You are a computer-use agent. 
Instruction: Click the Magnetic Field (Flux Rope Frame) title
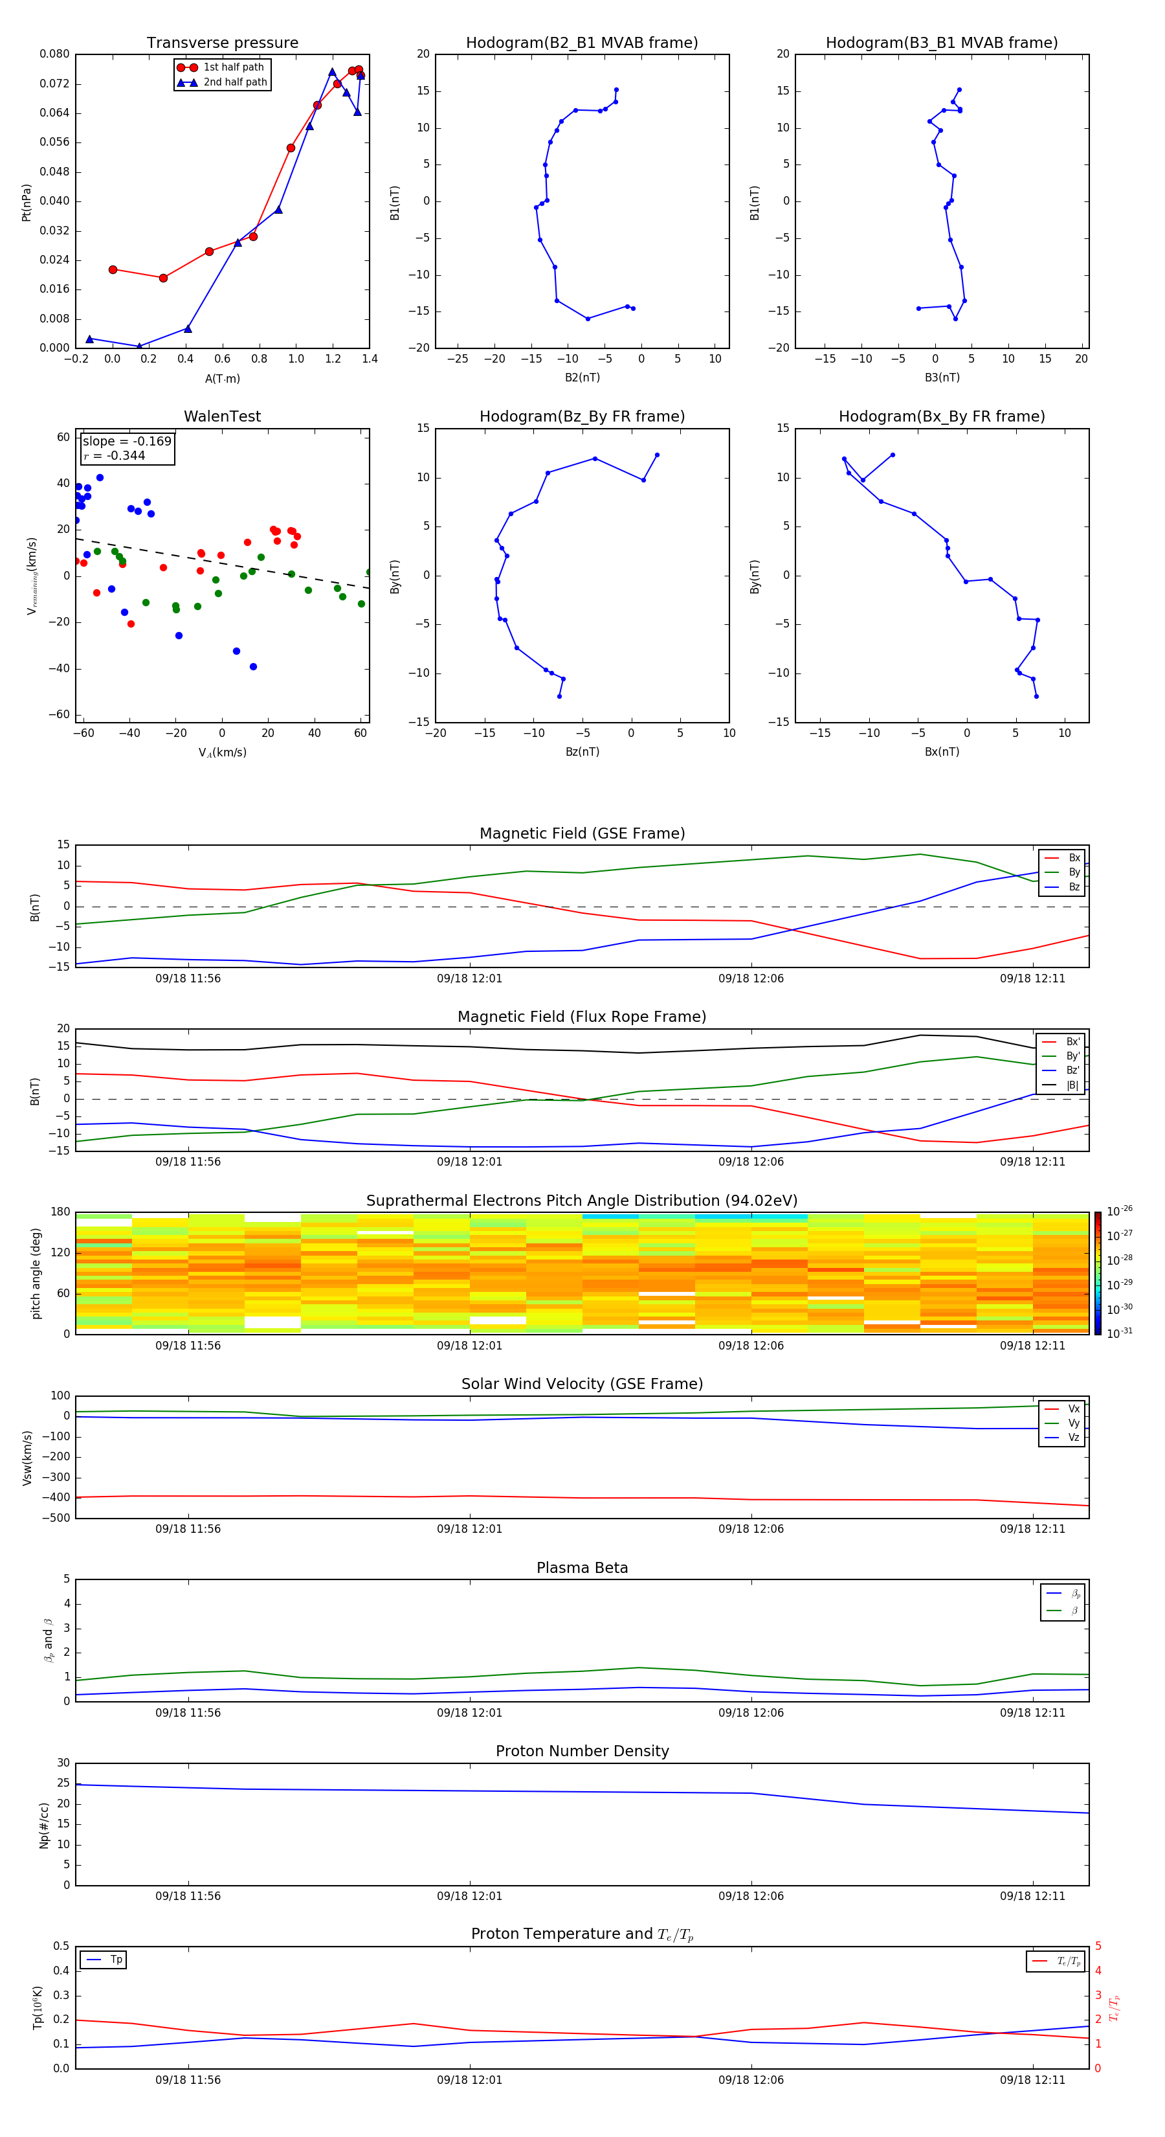[x=582, y=1017]
